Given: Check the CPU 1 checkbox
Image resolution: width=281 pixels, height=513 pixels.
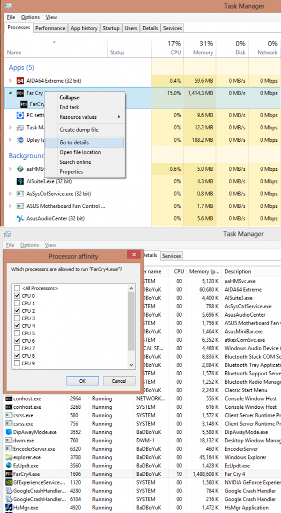Looking at the screenshot, I should pyautogui.click(x=17, y=303).
